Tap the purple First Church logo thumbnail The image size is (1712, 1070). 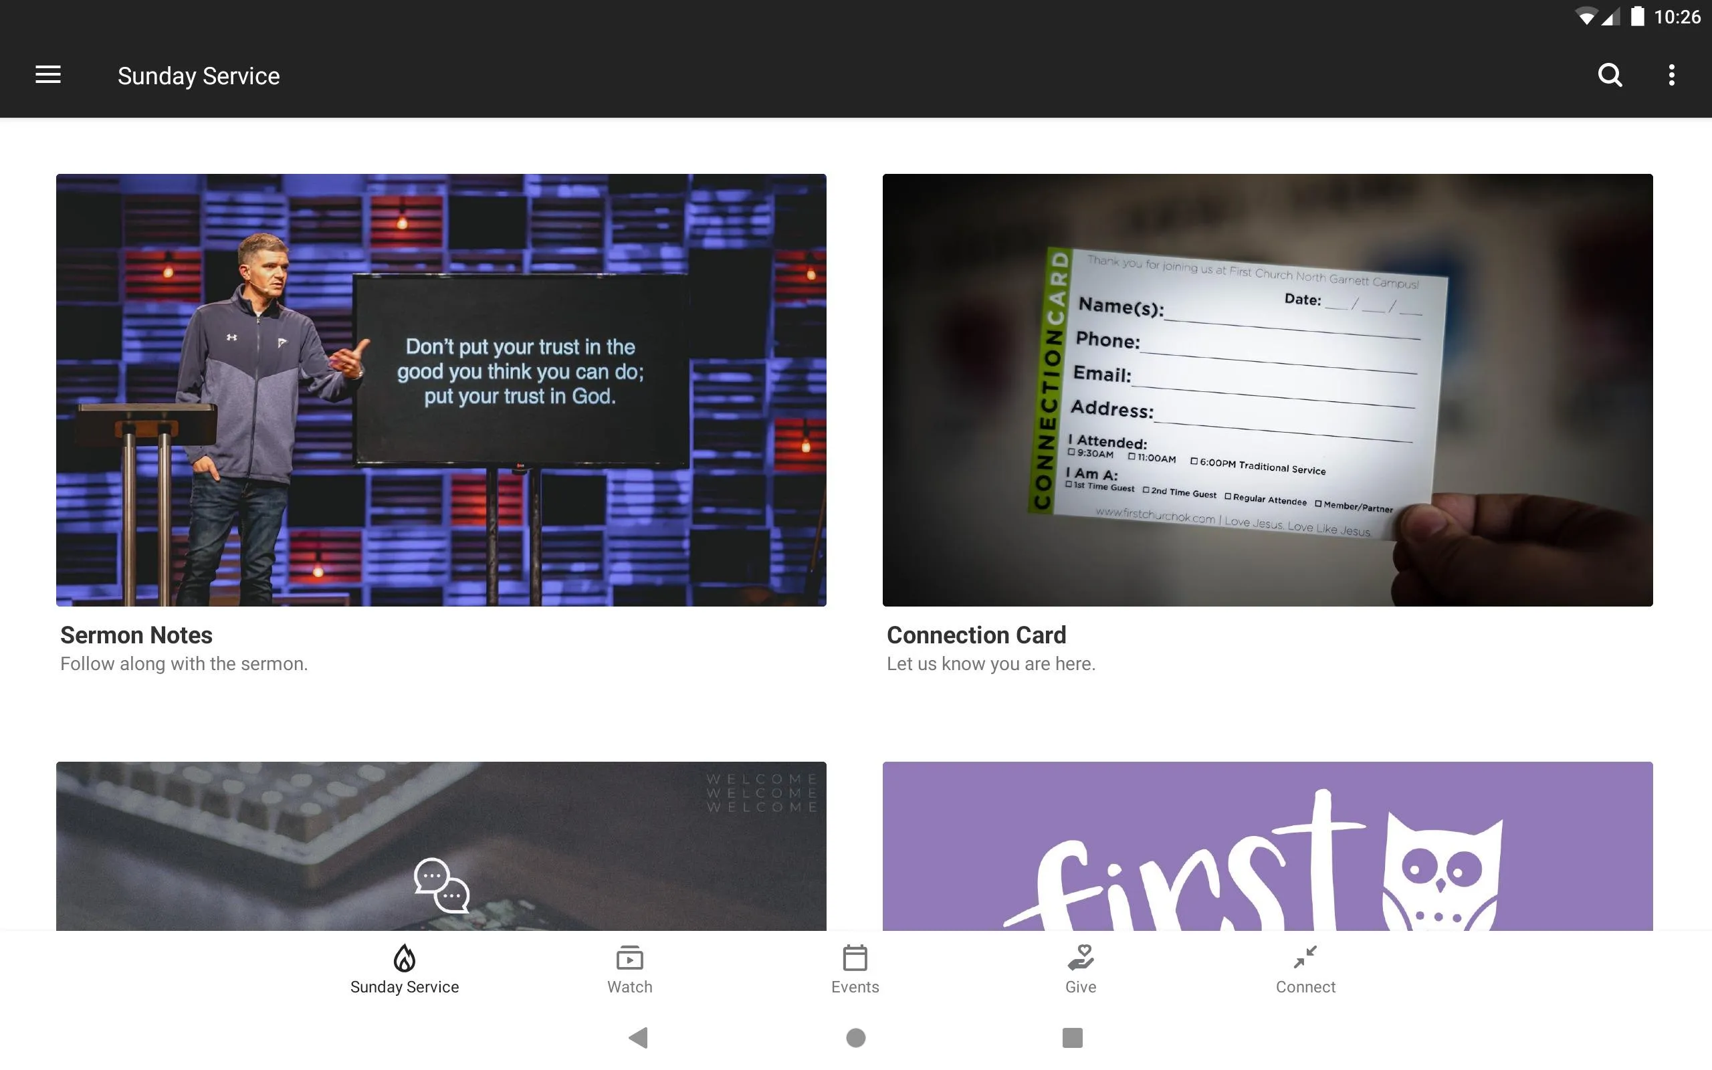pyautogui.click(x=1267, y=845)
